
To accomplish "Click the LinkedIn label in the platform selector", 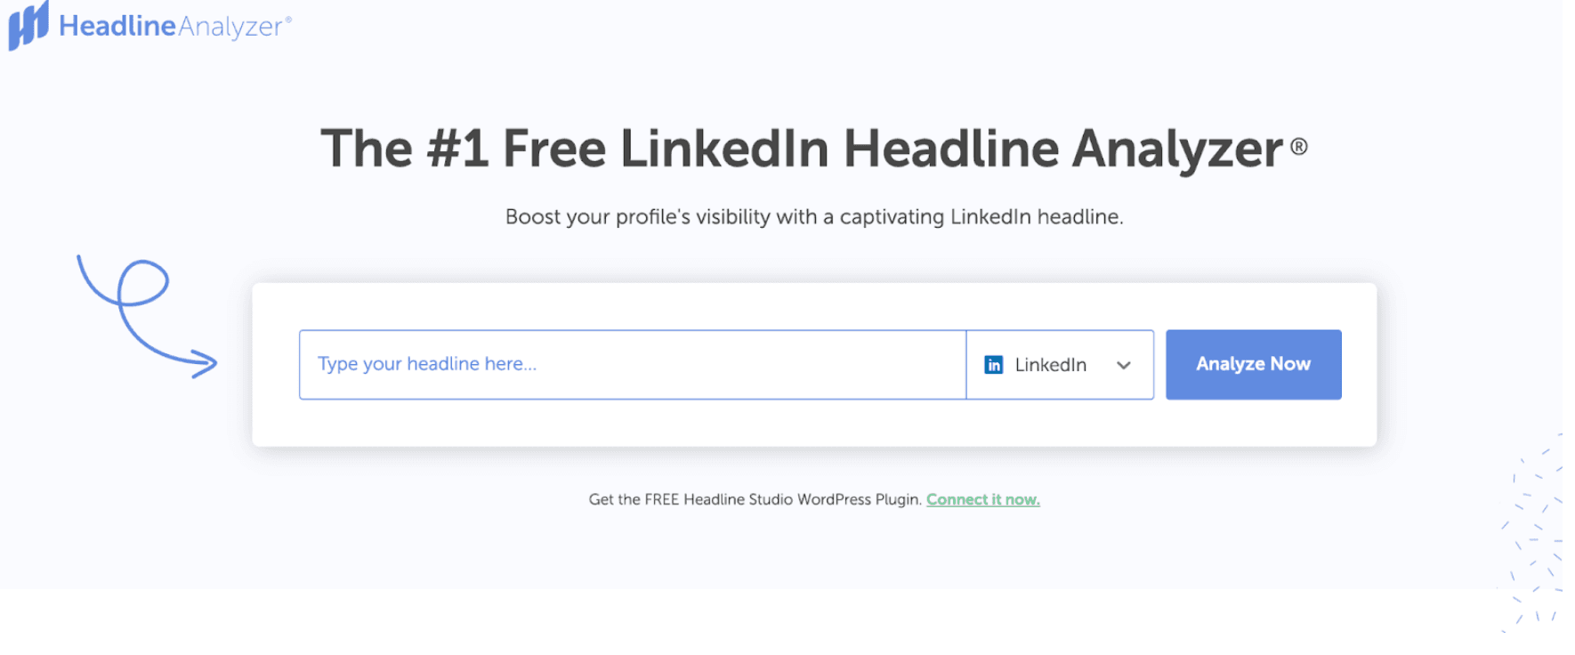I will 1052,364.
